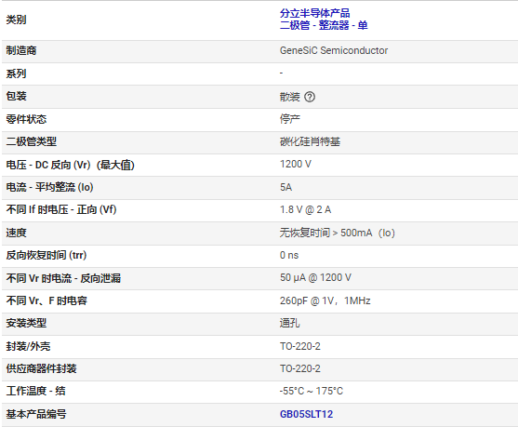518x427 pixels.
Task: Open the 分立半导体产品 category link
Action: point(314,13)
